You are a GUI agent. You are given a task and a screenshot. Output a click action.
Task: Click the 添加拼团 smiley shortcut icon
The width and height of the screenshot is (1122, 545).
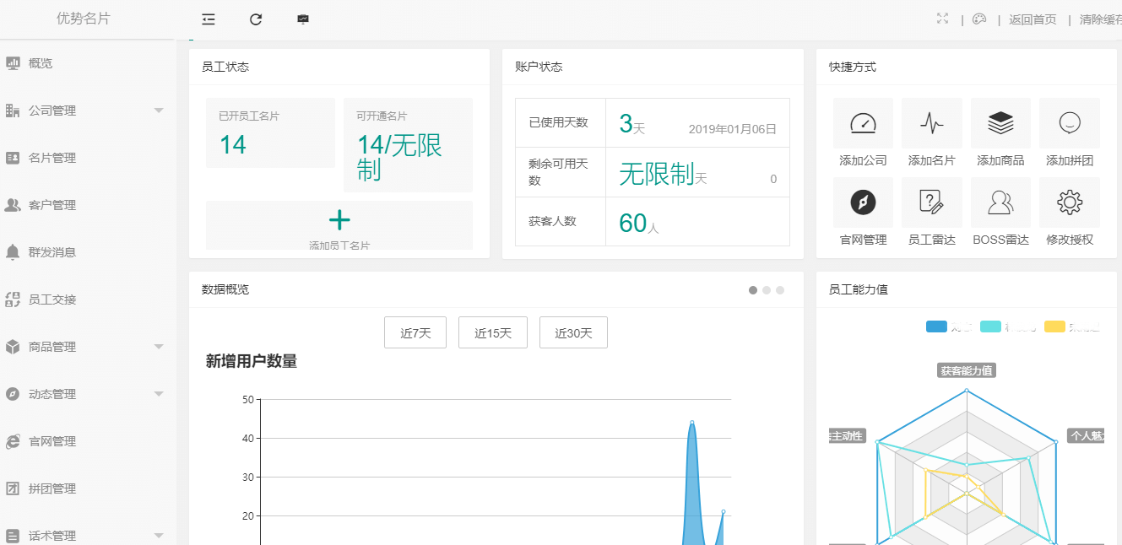(1070, 123)
